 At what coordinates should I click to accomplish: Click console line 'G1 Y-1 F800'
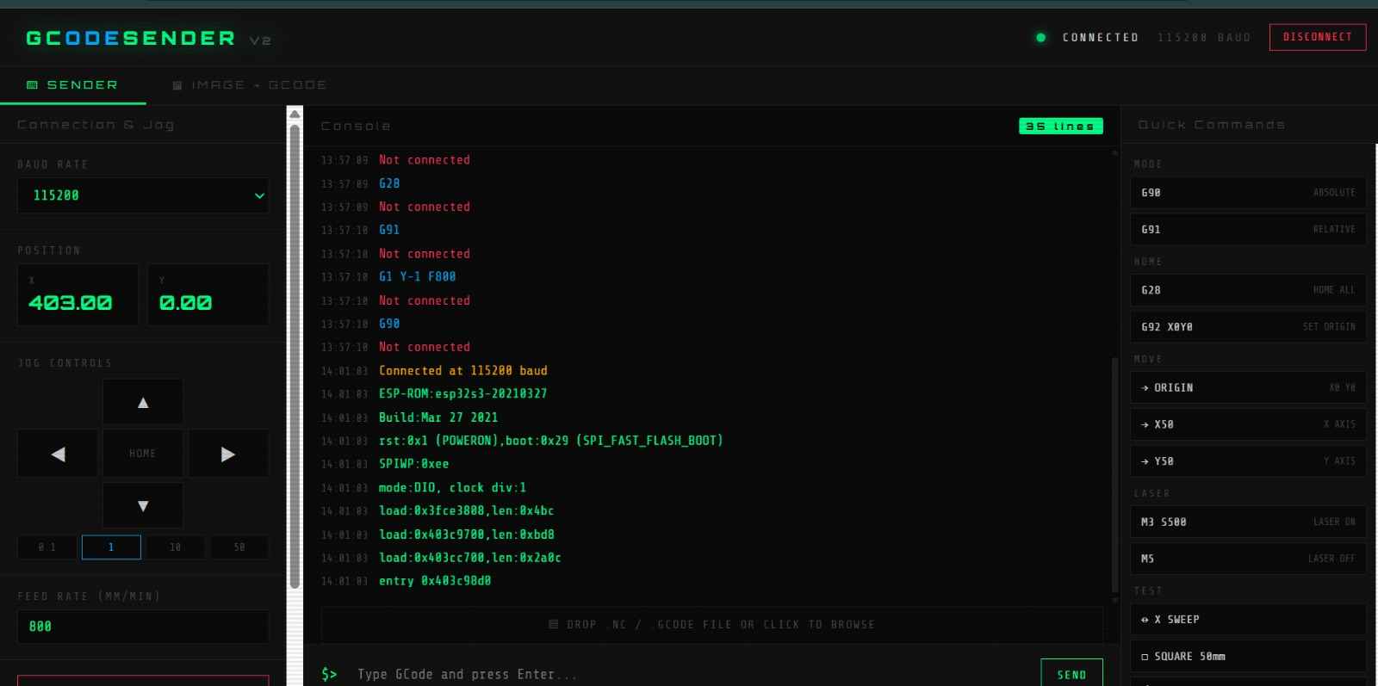pos(417,276)
